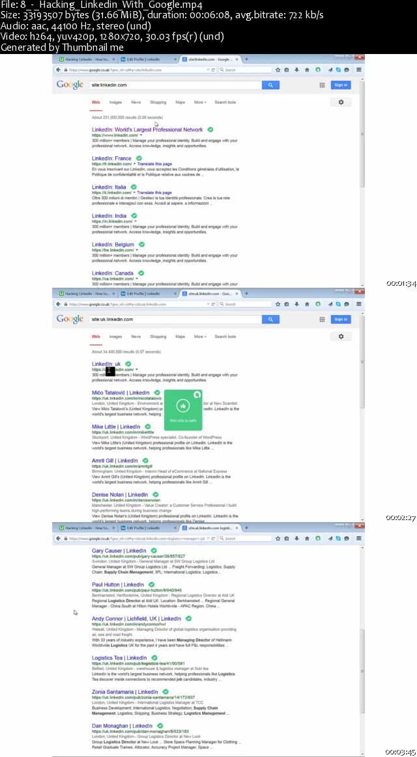Close the 'Edit Profile | LinkedIn' tab, logistics results frame
Viewport: 417px width, 757px height.
176,528
